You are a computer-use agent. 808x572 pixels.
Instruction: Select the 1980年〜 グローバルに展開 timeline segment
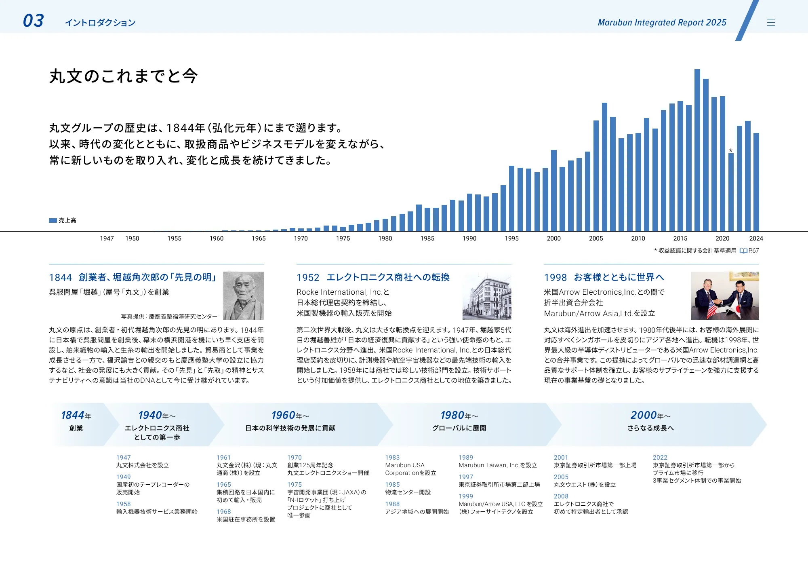pyautogui.click(x=459, y=420)
